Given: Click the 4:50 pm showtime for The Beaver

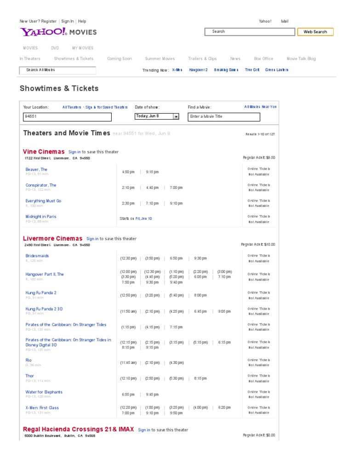Looking at the screenshot, I should click(x=128, y=172).
